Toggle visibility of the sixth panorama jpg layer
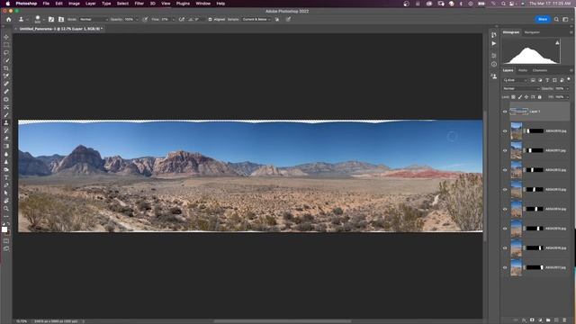Screen dimensions: 576x324 505,229
